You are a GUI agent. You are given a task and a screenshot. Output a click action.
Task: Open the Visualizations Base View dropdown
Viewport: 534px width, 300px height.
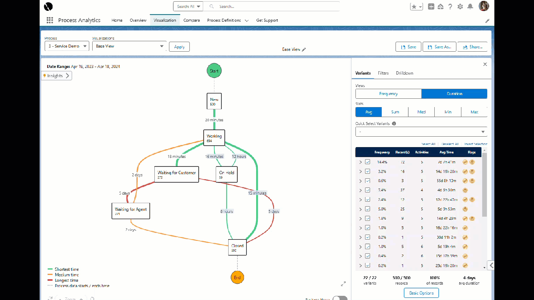click(x=129, y=46)
